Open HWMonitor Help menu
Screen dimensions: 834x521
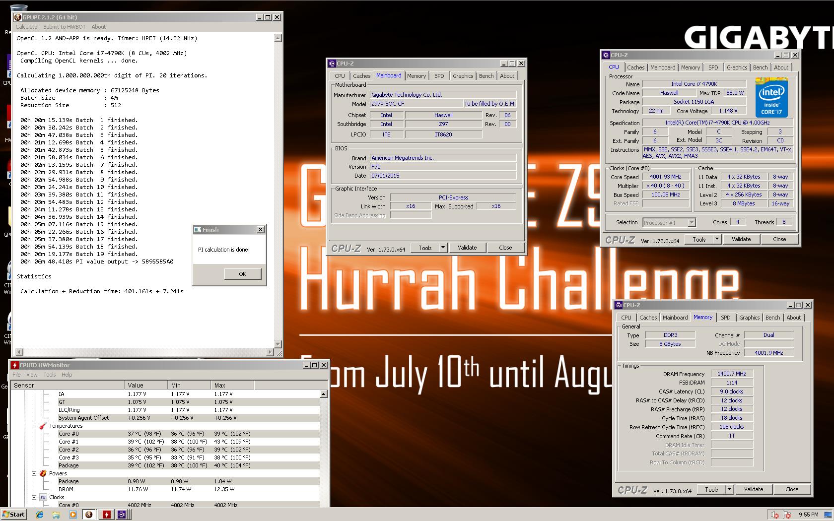pyautogui.click(x=67, y=375)
